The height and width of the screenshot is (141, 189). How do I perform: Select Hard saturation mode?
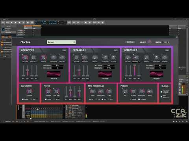23,99
